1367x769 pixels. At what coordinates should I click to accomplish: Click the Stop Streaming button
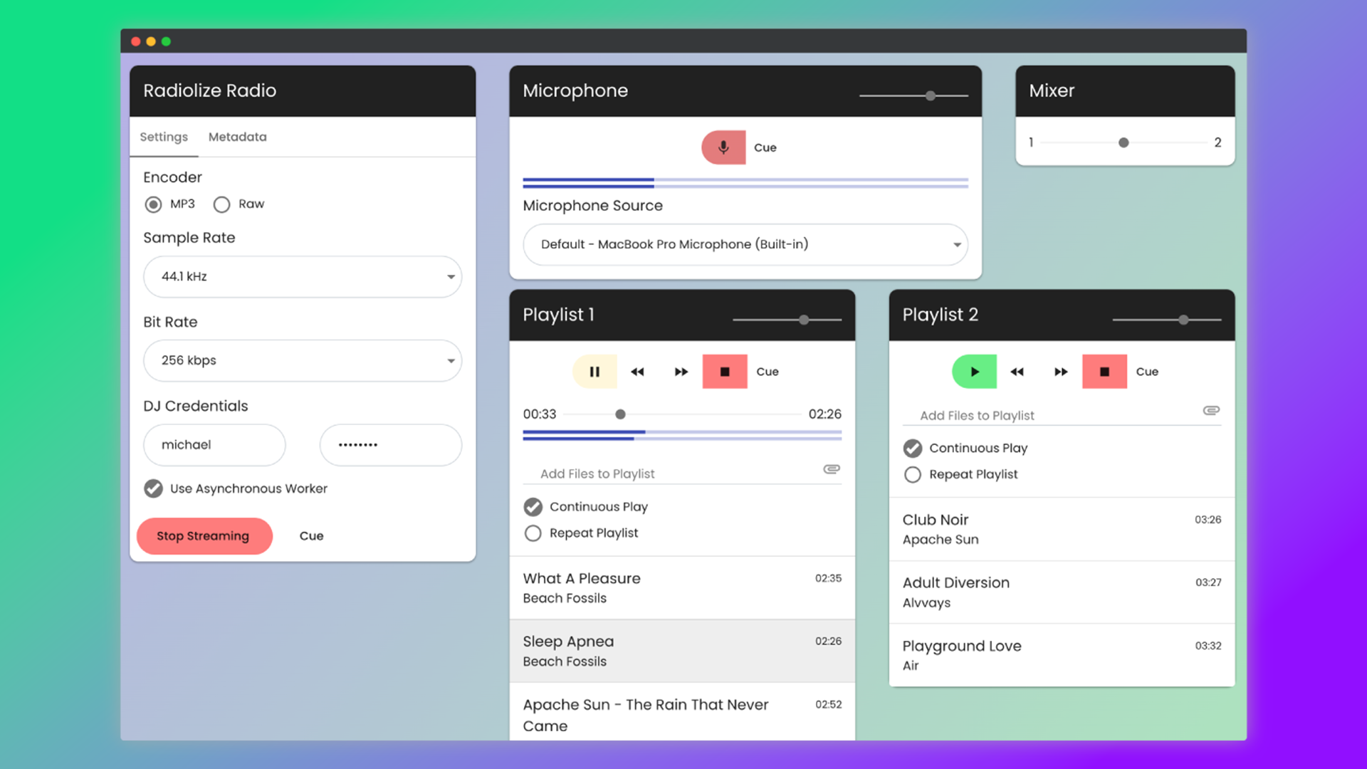(x=204, y=535)
